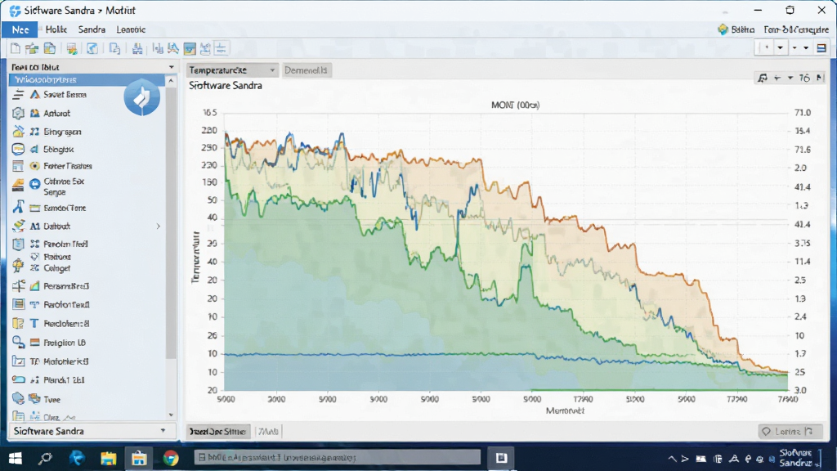Click the globe icon in 'Tvee' row
This screenshot has width=837, height=471.
pyautogui.click(x=18, y=398)
